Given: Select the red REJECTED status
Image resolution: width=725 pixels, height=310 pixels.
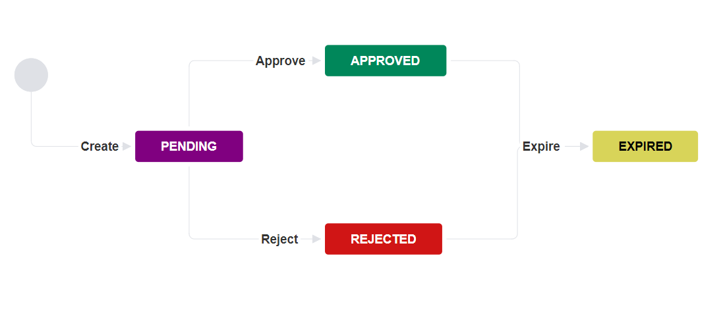Looking at the screenshot, I should (x=383, y=239).
